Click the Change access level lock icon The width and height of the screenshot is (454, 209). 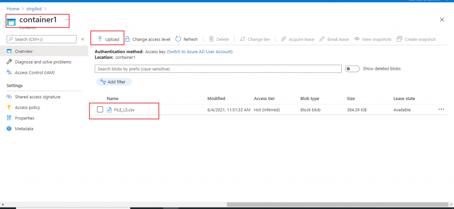point(127,39)
